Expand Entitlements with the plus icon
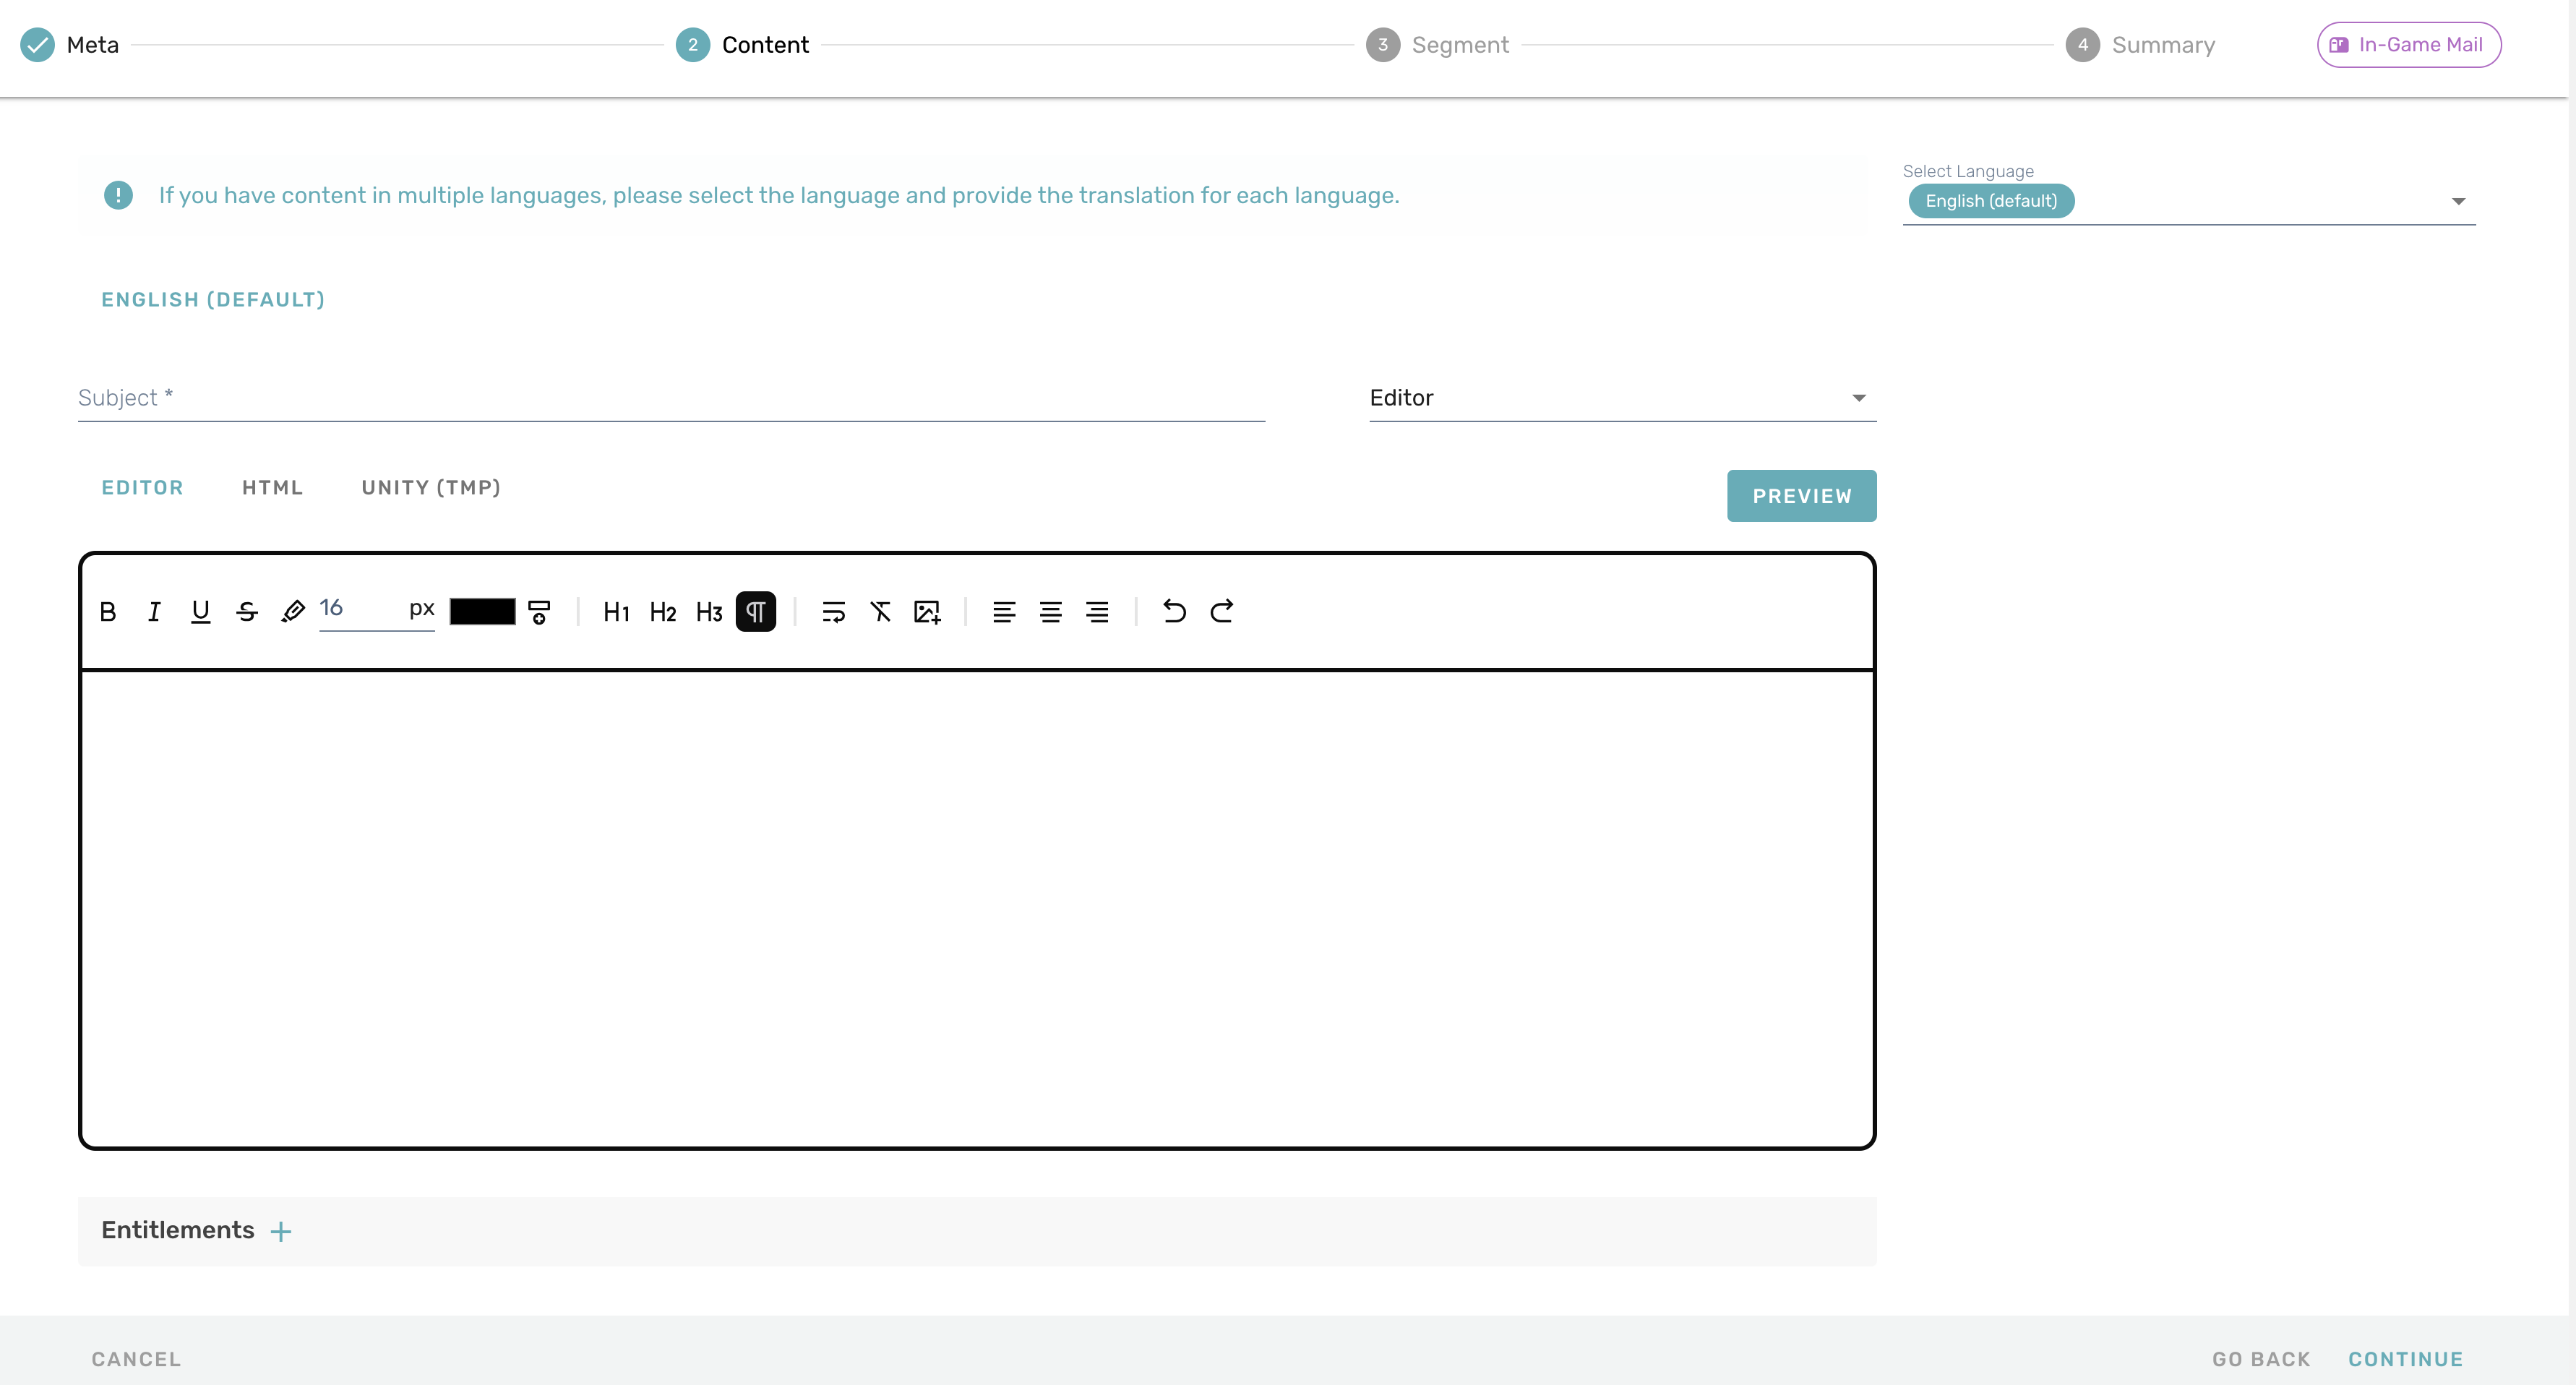The height and width of the screenshot is (1385, 2576). tap(281, 1231)
